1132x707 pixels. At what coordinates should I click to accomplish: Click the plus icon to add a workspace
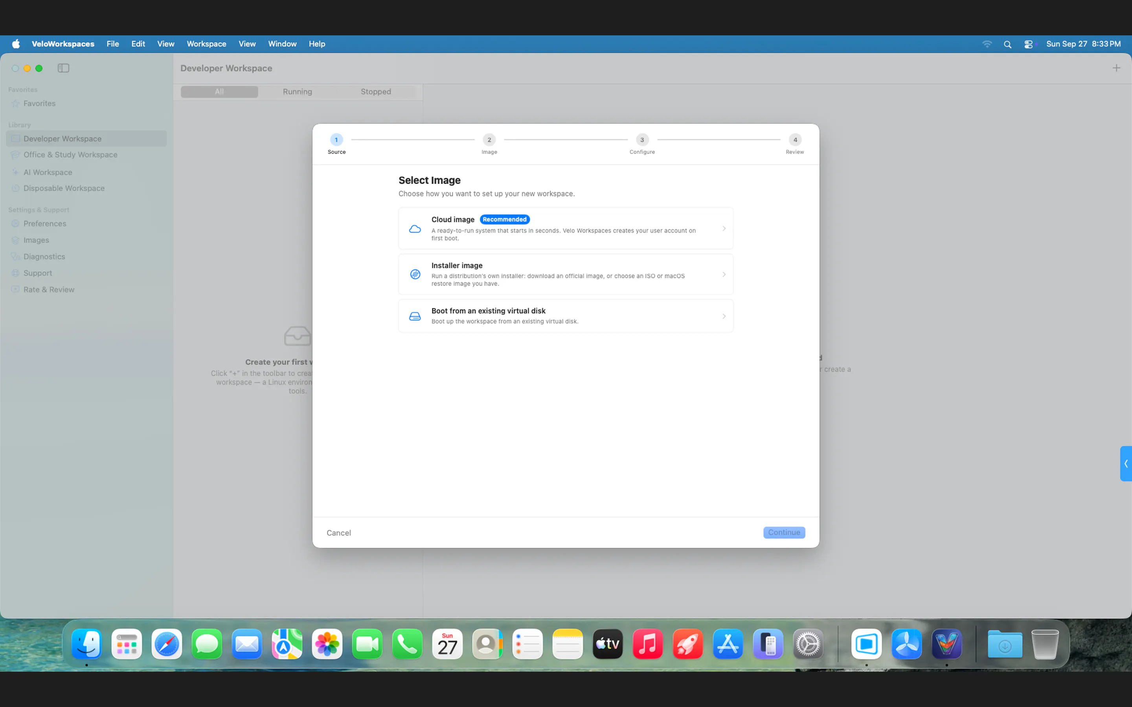(x=1117, y=68)
